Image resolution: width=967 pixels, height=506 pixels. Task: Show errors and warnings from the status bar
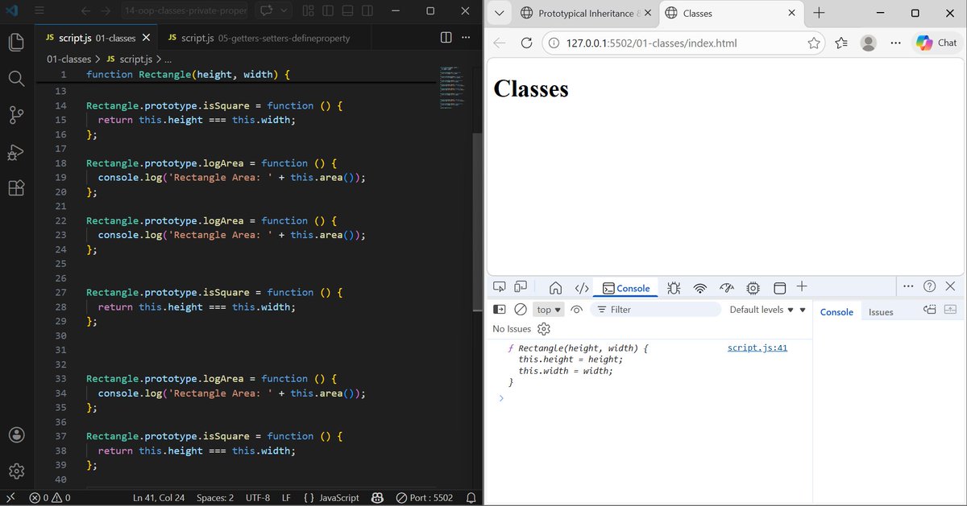click(x=50, y=498)
